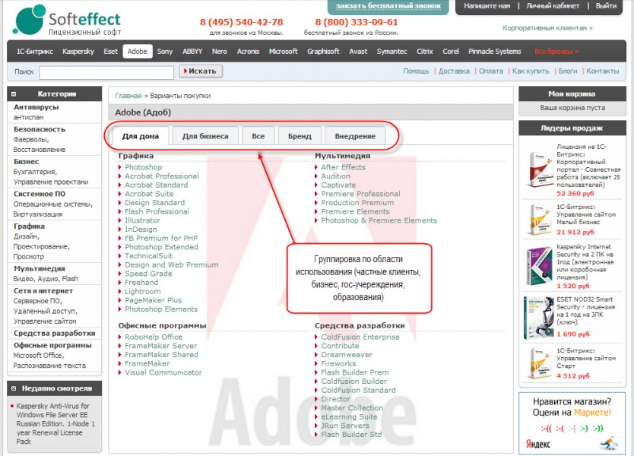Open Kaspersky brand
Screen dimensions: 634x456
click(78, 52)
